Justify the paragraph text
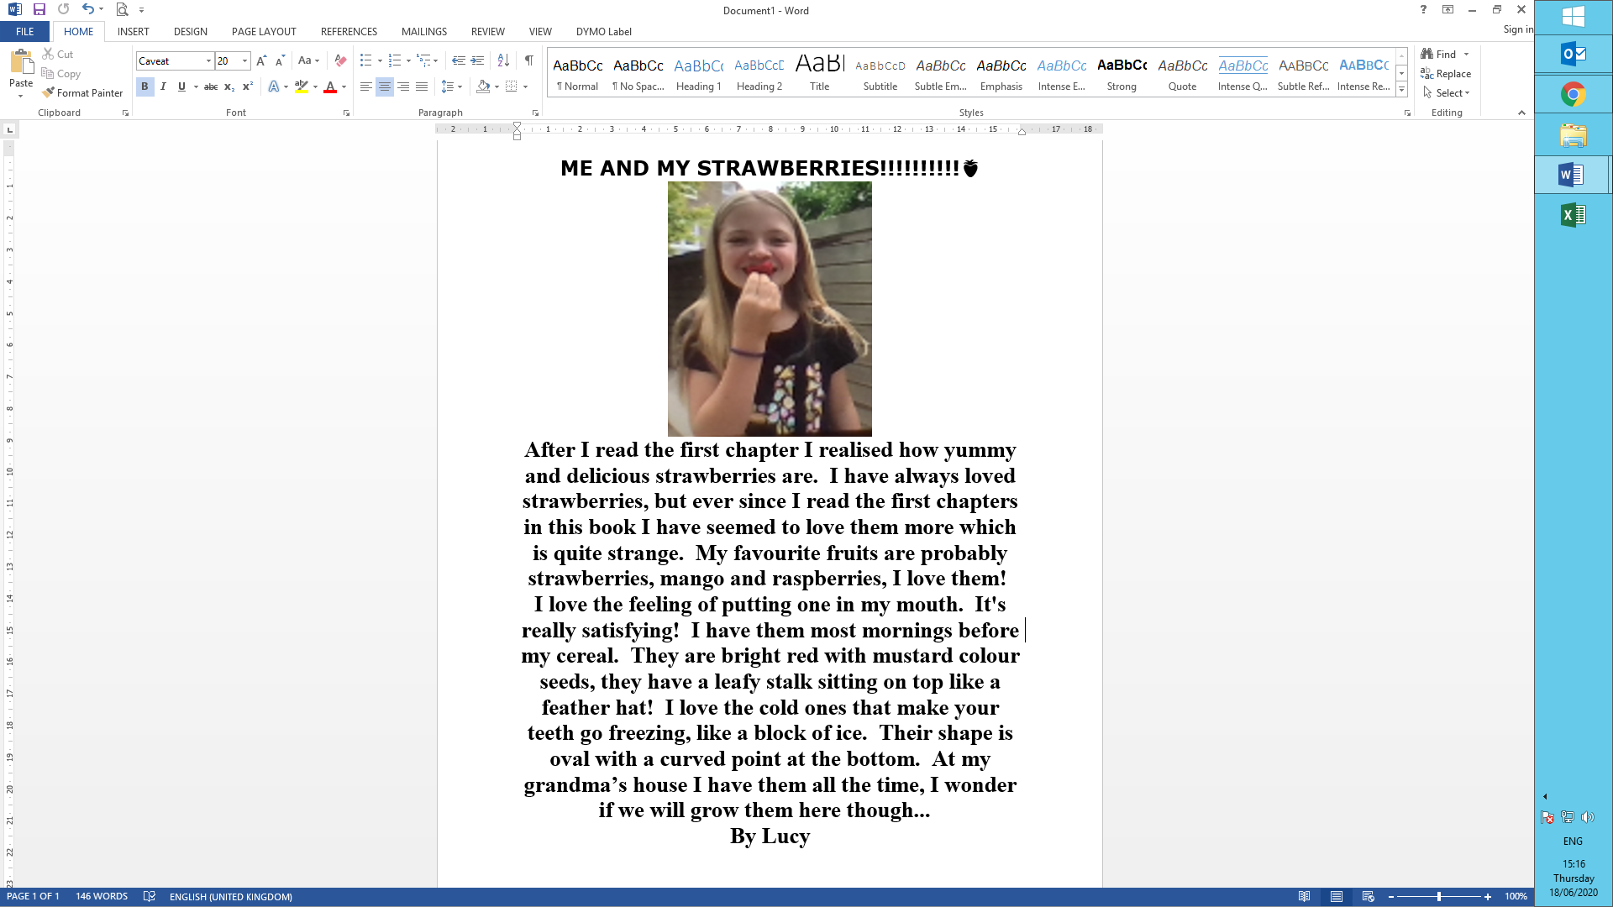 pyautogui.click(x=422, y=87)
